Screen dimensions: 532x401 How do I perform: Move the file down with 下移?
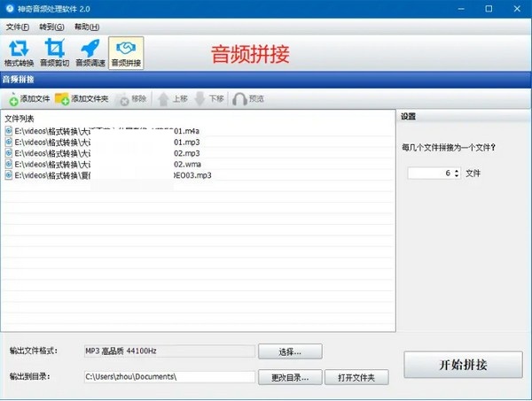tap(209, 99)
